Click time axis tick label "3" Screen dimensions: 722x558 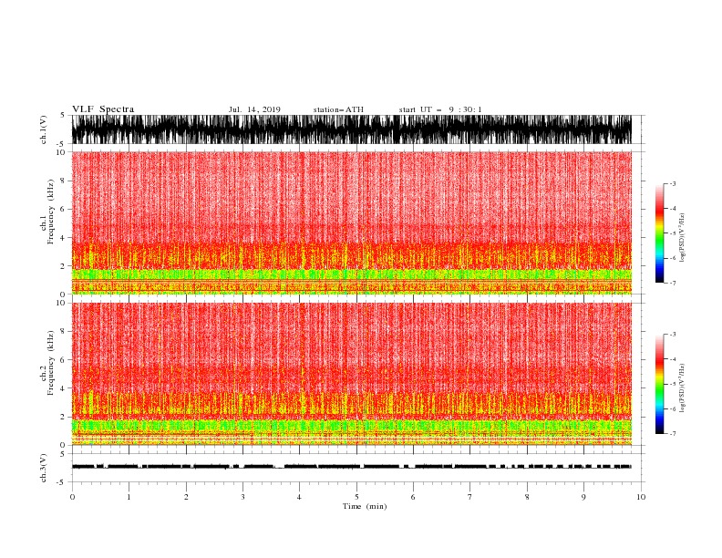click(x=242, y=497)
